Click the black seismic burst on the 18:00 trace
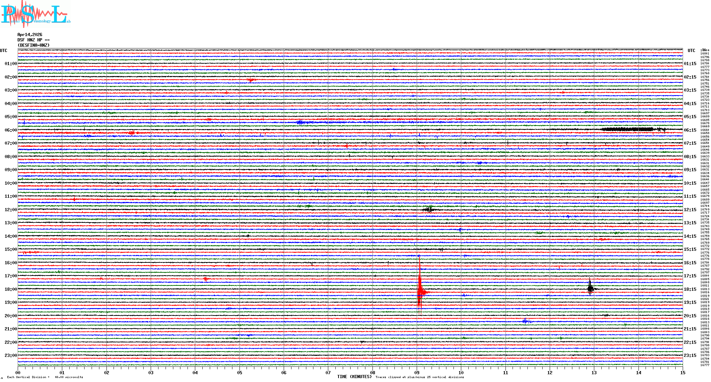This screenshot has height=382, width=711. click(x=590, y=288)
